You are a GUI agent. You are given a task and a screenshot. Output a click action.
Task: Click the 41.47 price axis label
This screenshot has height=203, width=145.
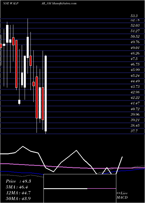pos(135,103)
